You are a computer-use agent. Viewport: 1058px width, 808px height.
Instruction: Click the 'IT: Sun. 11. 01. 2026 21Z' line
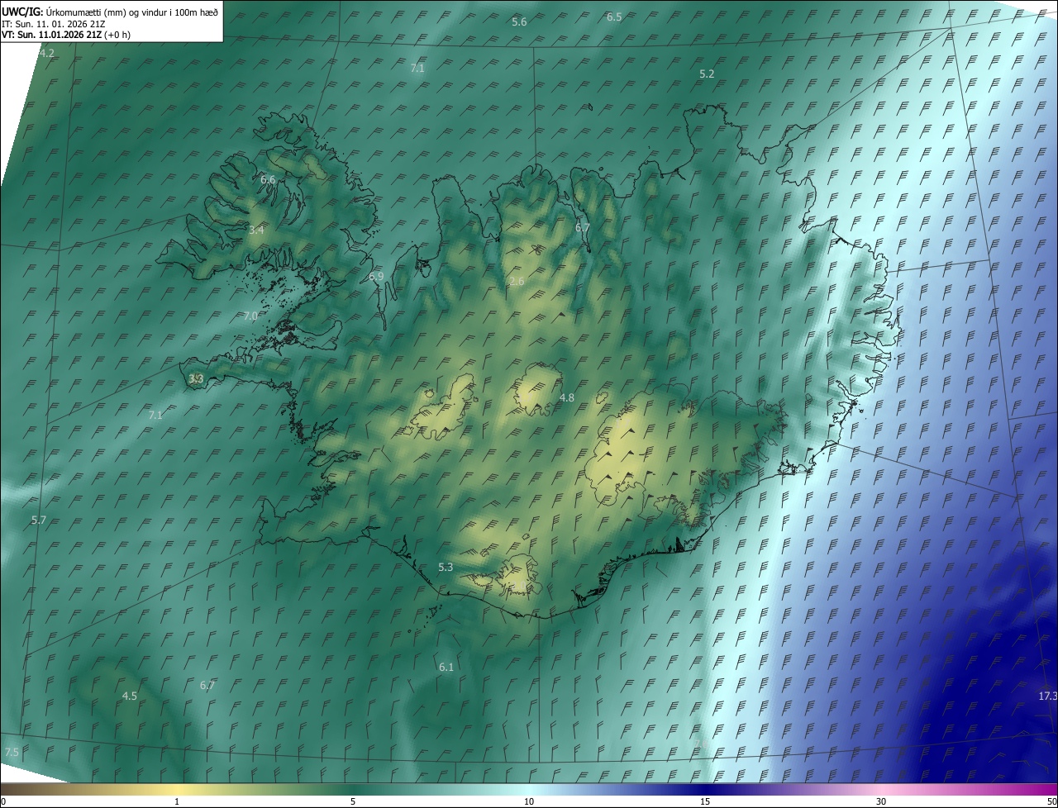pyautogui.click(x=53, y=23)
